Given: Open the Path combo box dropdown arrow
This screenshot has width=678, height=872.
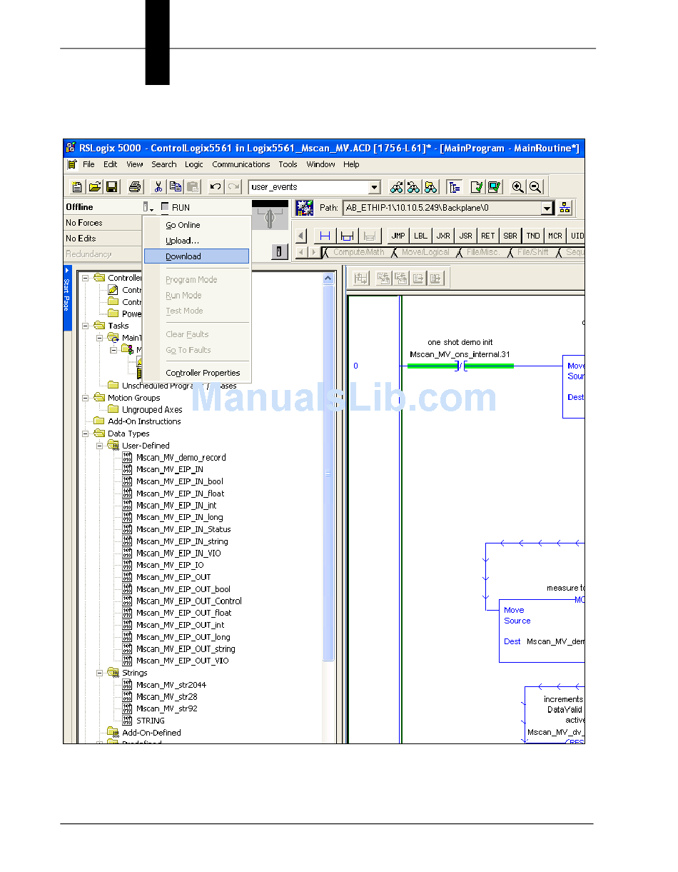Looking at the screenshot, I should [x=547, y=208].
